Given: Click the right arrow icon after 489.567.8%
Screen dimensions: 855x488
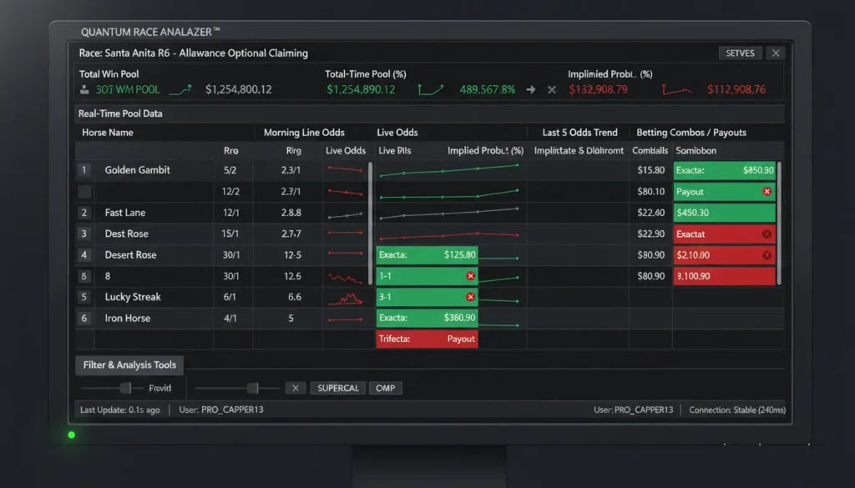Looking at the screenshot, I should [x=530, y=90].
